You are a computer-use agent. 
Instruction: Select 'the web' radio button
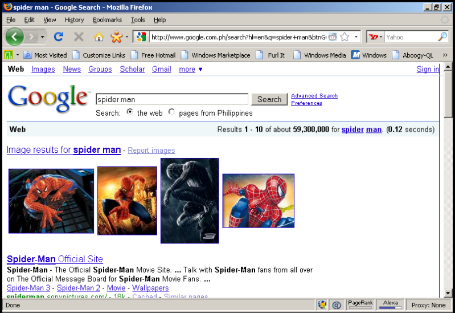130,112
